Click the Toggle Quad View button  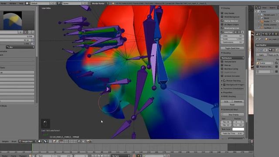(232, 48)
